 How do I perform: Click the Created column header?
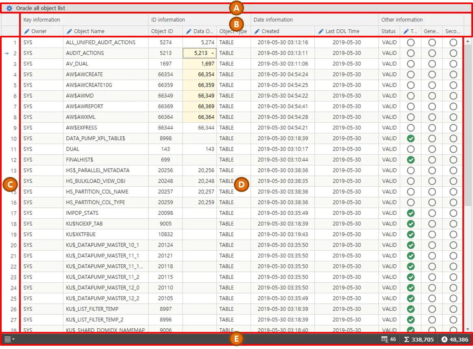[282, 31]
